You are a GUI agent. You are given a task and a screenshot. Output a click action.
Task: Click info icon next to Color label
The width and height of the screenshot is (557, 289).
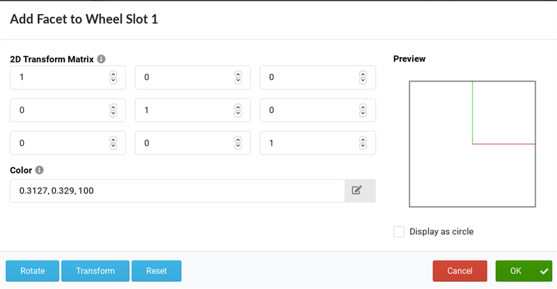[x=40, y=170]
